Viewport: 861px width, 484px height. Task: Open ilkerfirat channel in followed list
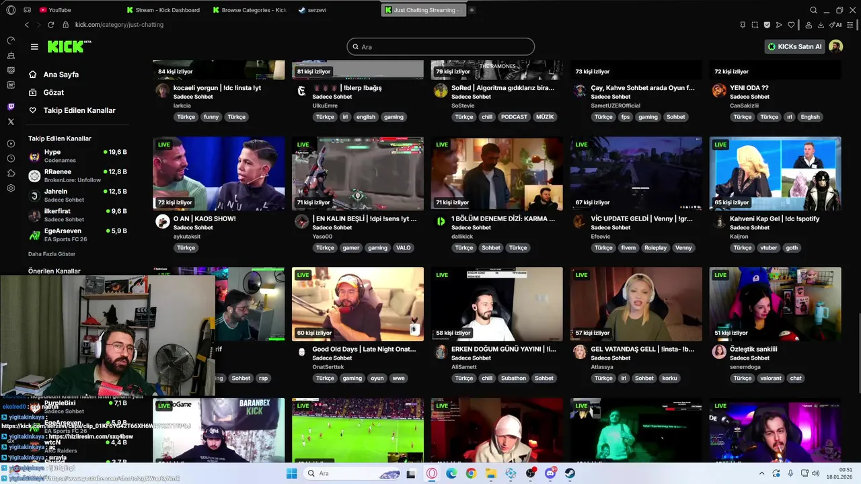click(x=77, y=215)
